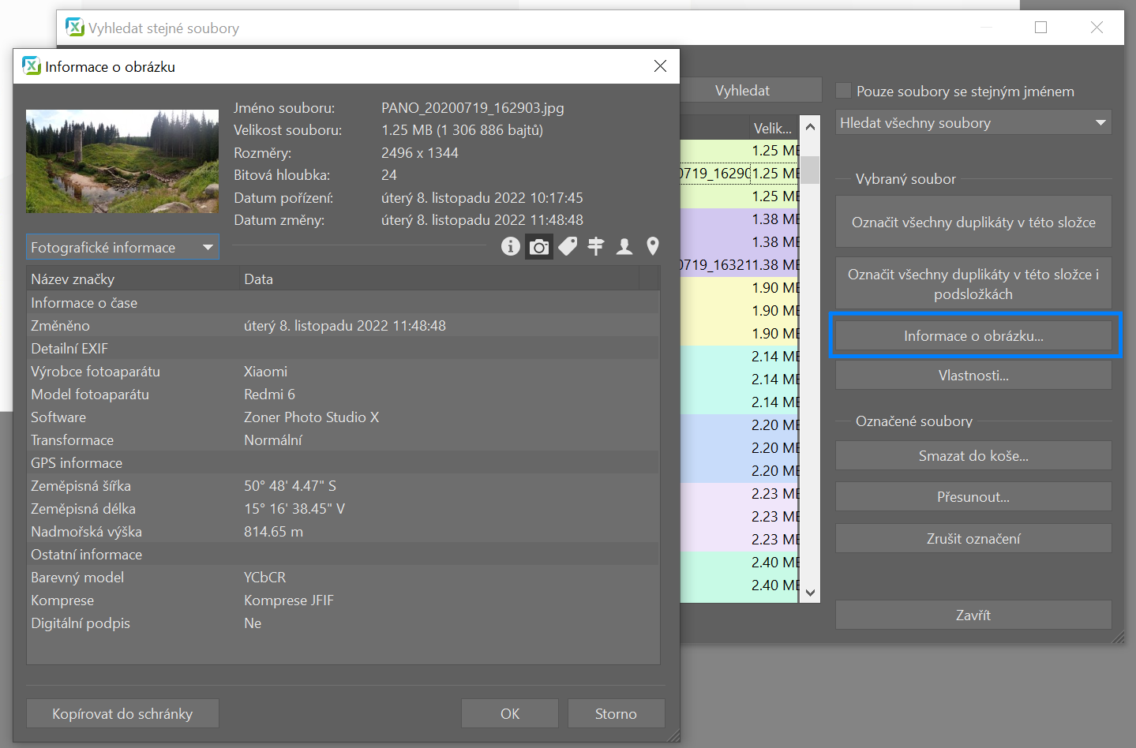
Task: Show the GPS location pin icon
Action: (653, 247)
